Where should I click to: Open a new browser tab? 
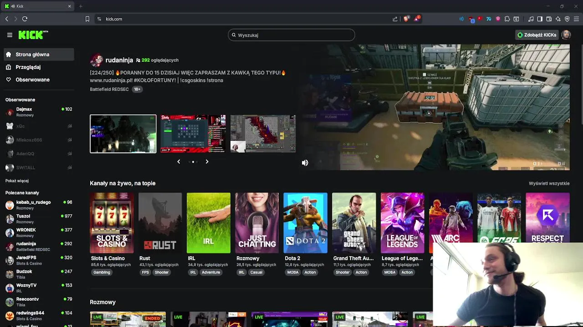[81, 6]
